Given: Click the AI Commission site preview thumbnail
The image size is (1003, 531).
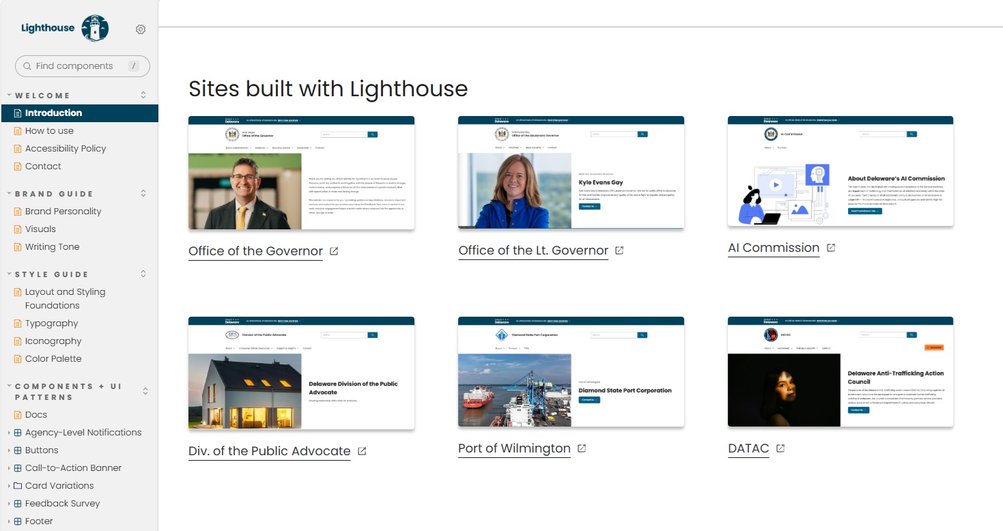Looking at the screenshot, I should (x=840, y=171).
